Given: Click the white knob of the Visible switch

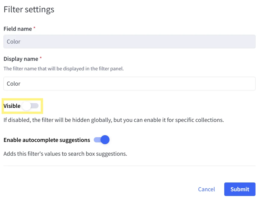Looking at the screenshot, I should coord(26,106).
